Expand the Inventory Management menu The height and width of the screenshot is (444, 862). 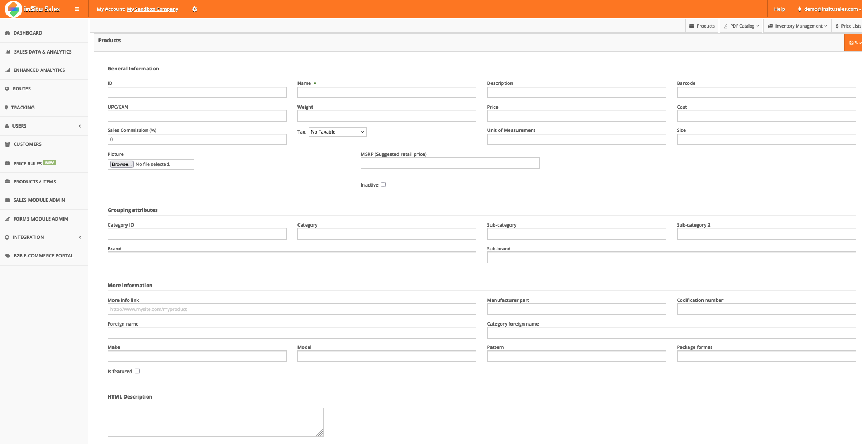[798, 26]
